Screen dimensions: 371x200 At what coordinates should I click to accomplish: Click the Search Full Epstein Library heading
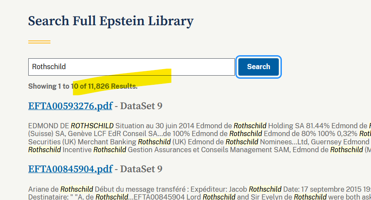(x=110, y=21)
